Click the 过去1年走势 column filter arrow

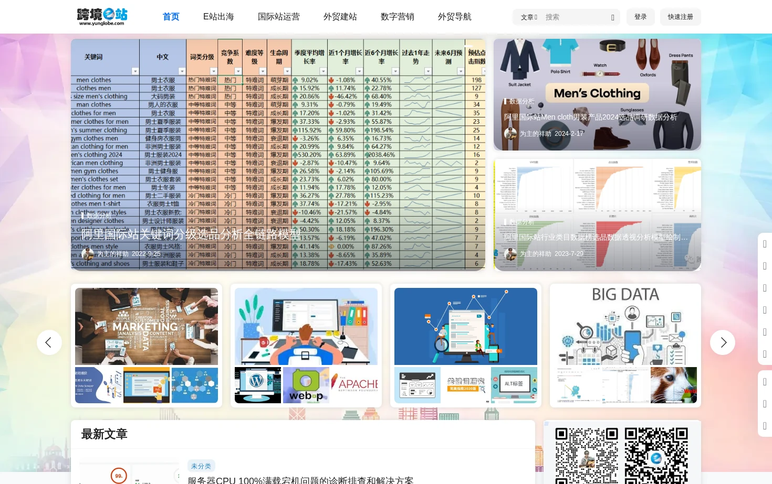click(428, 71)
